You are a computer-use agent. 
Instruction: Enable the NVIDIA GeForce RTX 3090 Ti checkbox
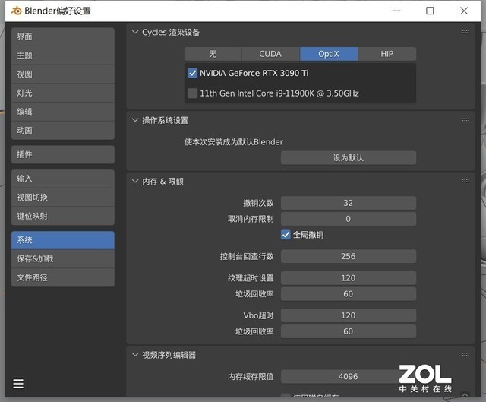pos(192,73)
